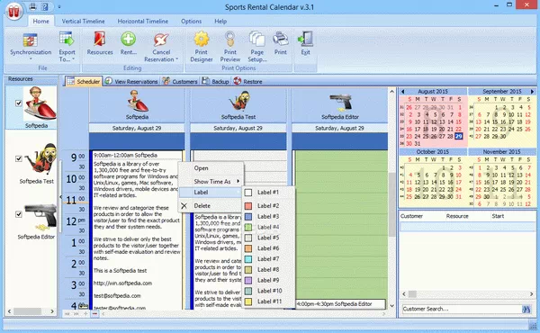Open the View Reservations tab
This screenshot has width=540, height=333.
coord(131,81)
